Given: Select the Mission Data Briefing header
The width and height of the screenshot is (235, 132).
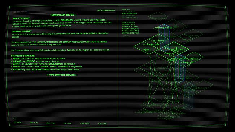Looking at the screenshot, I should 63,15.
